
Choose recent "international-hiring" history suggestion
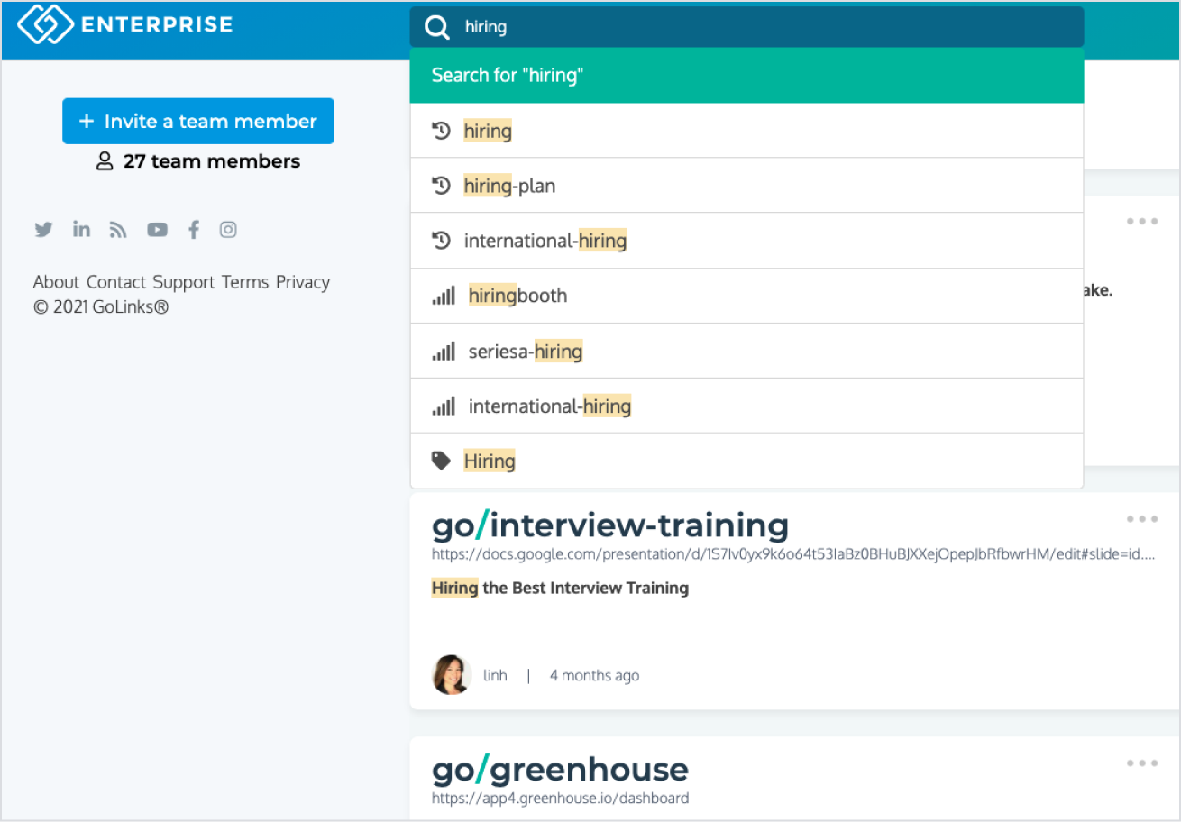pos(746,241)
